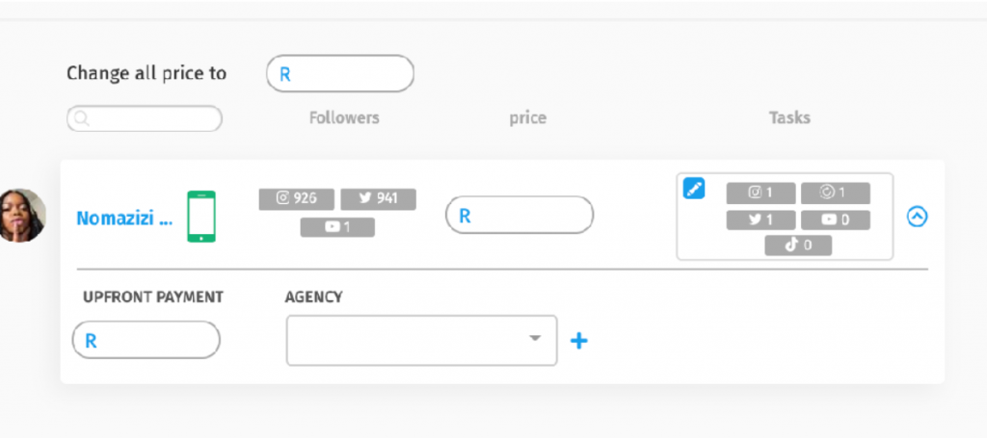Click the Twitter tasks badge showing 1
The height and width of the screenshot is (438, 987).
pyautogui.click(x=760, y=219)
